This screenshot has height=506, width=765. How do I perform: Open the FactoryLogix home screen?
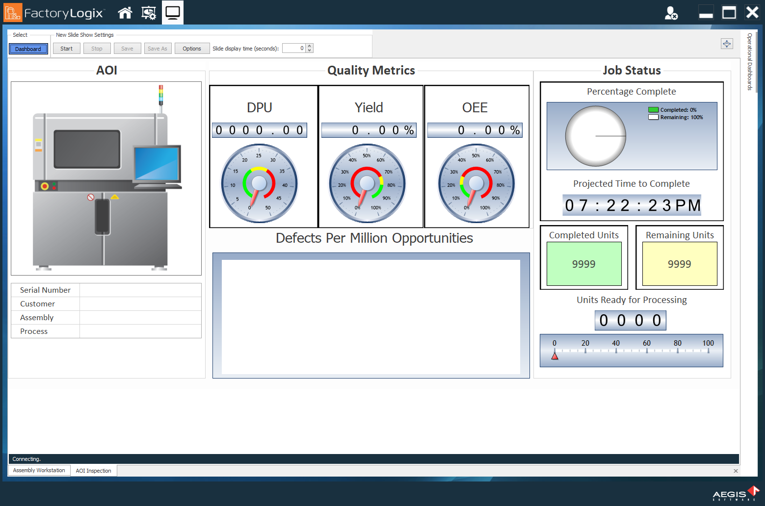(x=125, y=12)
